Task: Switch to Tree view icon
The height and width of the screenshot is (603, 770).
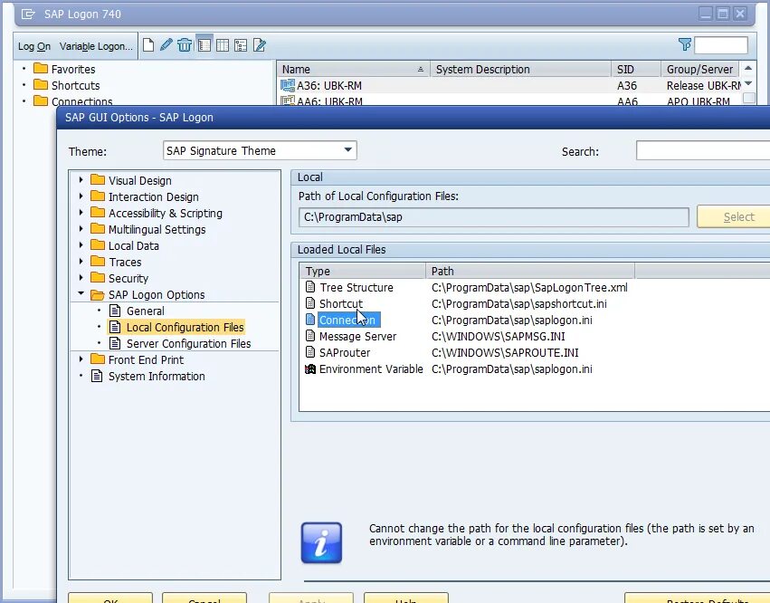Action: (x=241, y=45)
